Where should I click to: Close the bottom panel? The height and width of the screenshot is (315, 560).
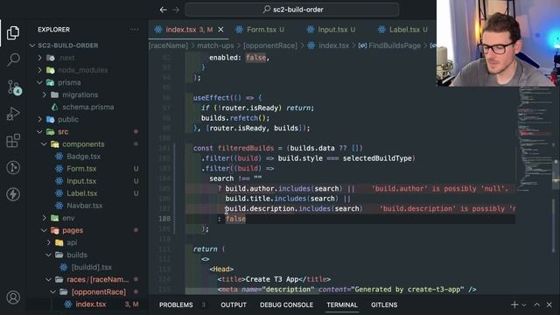point(549,304)
